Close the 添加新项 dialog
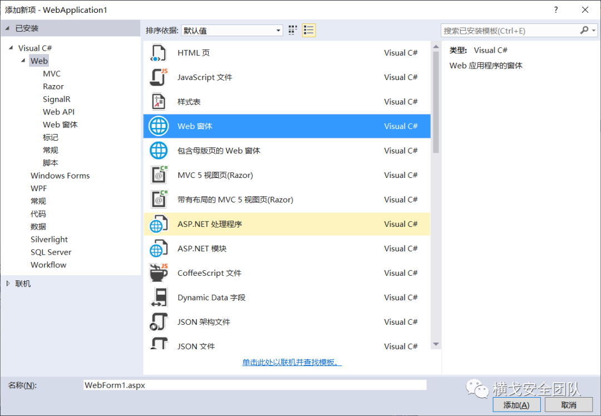Screen dimensions: 601x416 coord(585,10)
